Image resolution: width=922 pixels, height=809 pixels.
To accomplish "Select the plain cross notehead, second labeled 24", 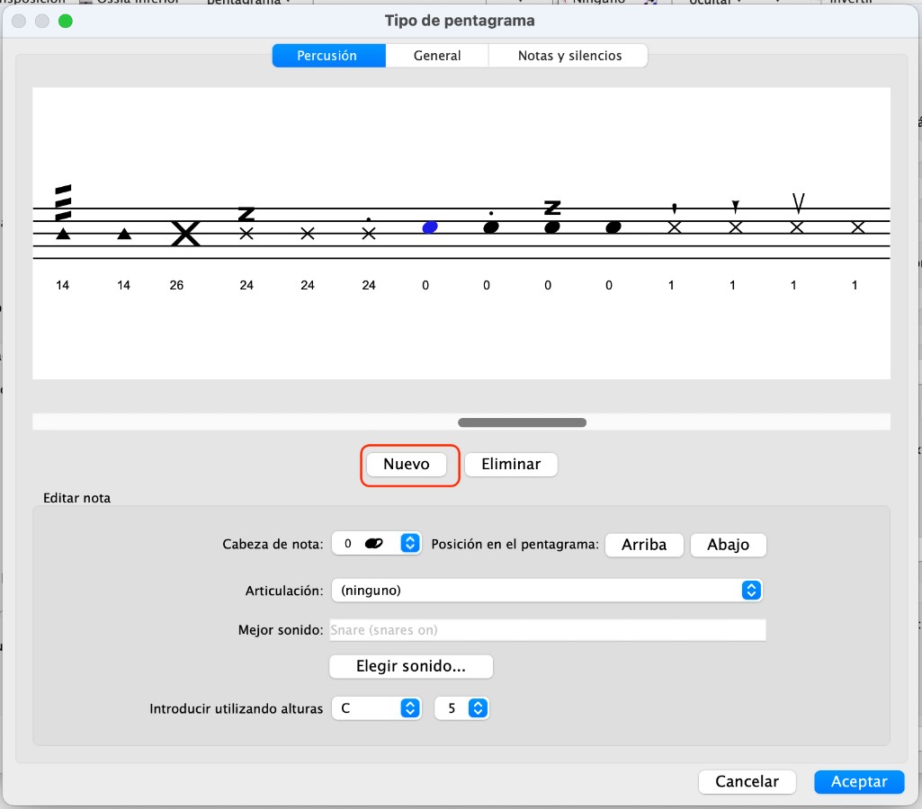I will pos(308,234).
